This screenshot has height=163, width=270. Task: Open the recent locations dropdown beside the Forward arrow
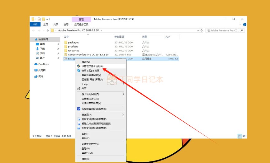(x=43, y=30)
